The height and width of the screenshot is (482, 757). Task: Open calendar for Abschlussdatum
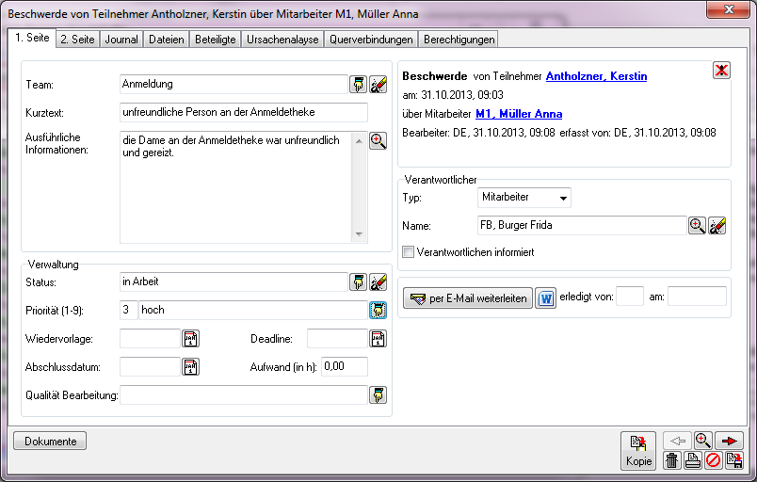tap(191, 367)
